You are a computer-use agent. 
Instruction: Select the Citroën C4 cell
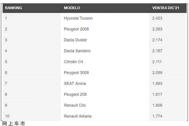(x=73, y=62)
